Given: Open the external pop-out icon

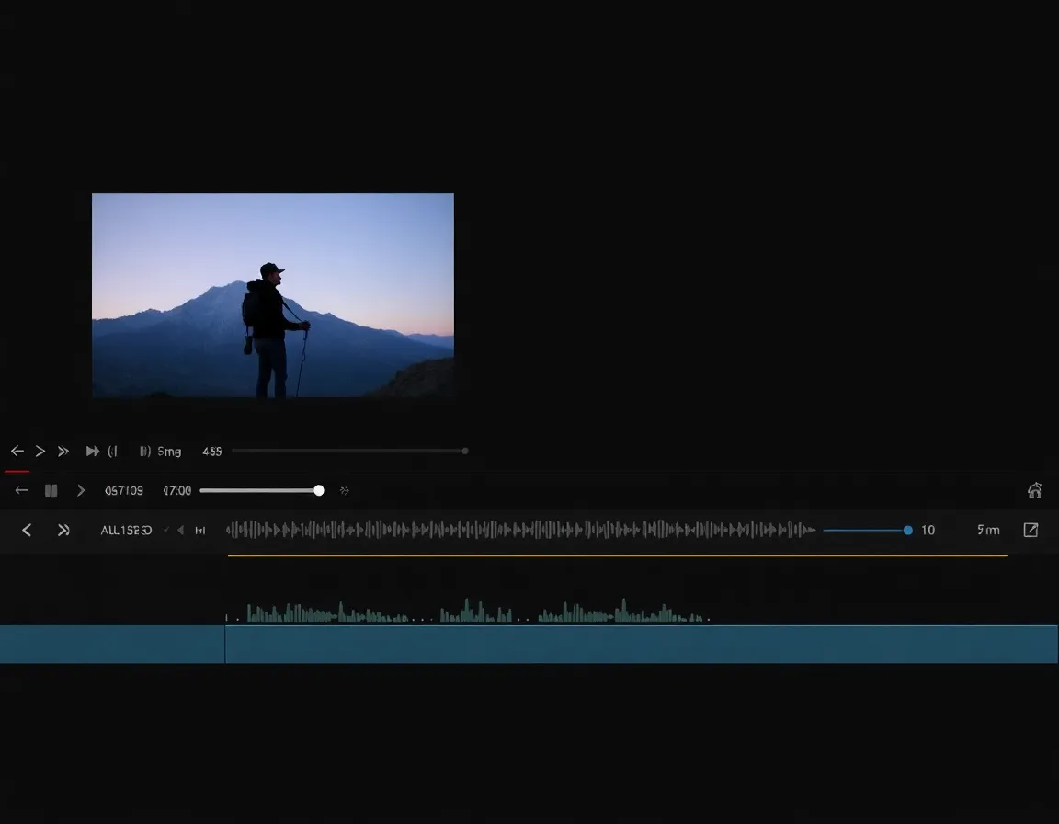Looking at the screenshot, I should [1031, 530].
